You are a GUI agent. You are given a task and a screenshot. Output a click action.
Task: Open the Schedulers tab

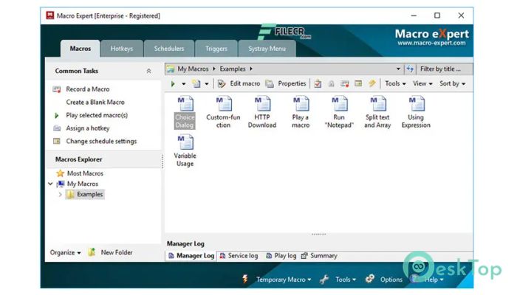click(x=169, y=49)
